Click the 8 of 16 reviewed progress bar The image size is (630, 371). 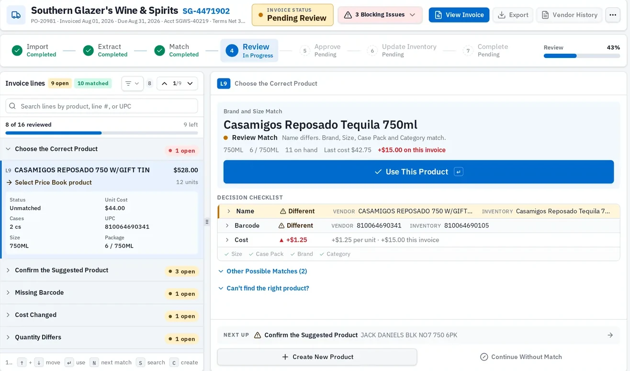pyautogui.click(x=101, y=133)
